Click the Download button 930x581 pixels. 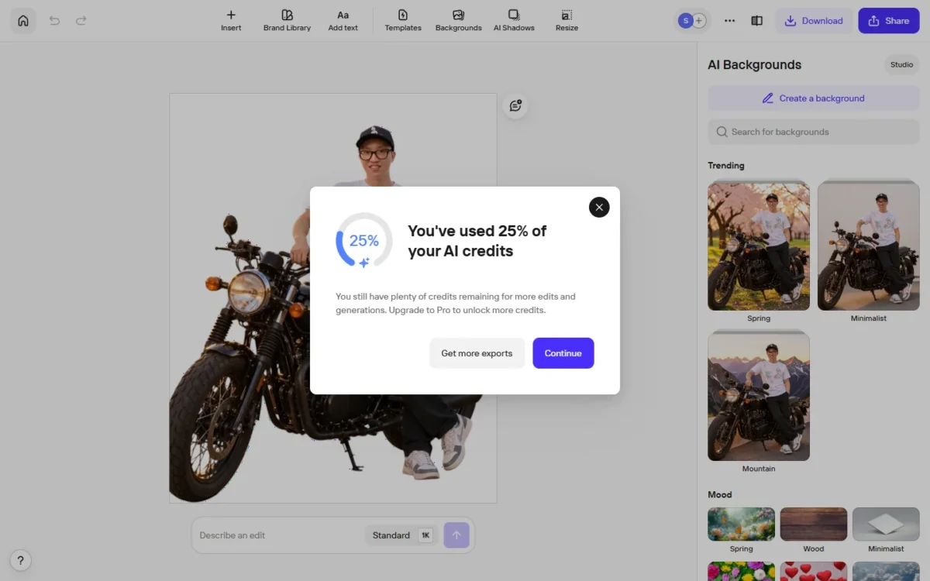click(x=814, y=21)
